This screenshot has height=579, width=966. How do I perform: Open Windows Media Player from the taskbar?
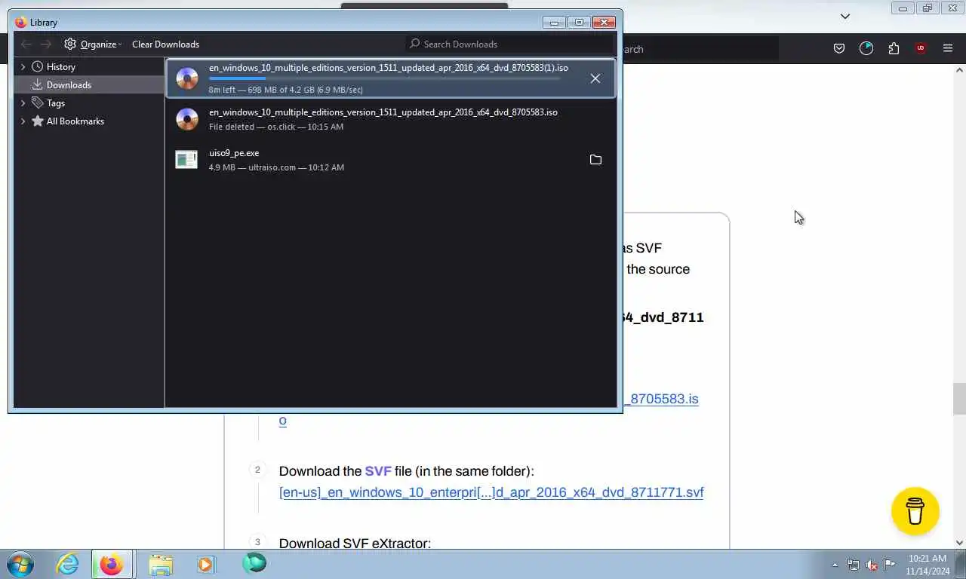coord(205,564)
